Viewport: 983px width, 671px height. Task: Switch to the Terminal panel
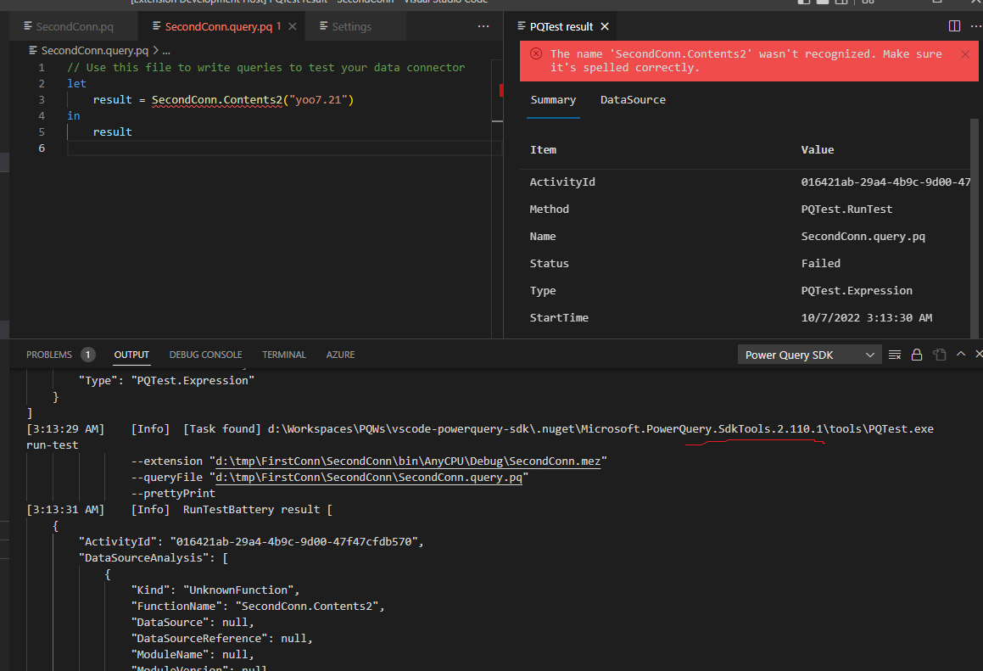point(284,355)
